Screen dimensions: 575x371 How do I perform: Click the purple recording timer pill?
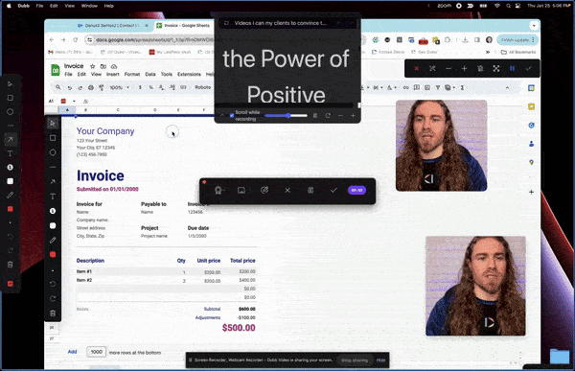click(x=356, y=190)
